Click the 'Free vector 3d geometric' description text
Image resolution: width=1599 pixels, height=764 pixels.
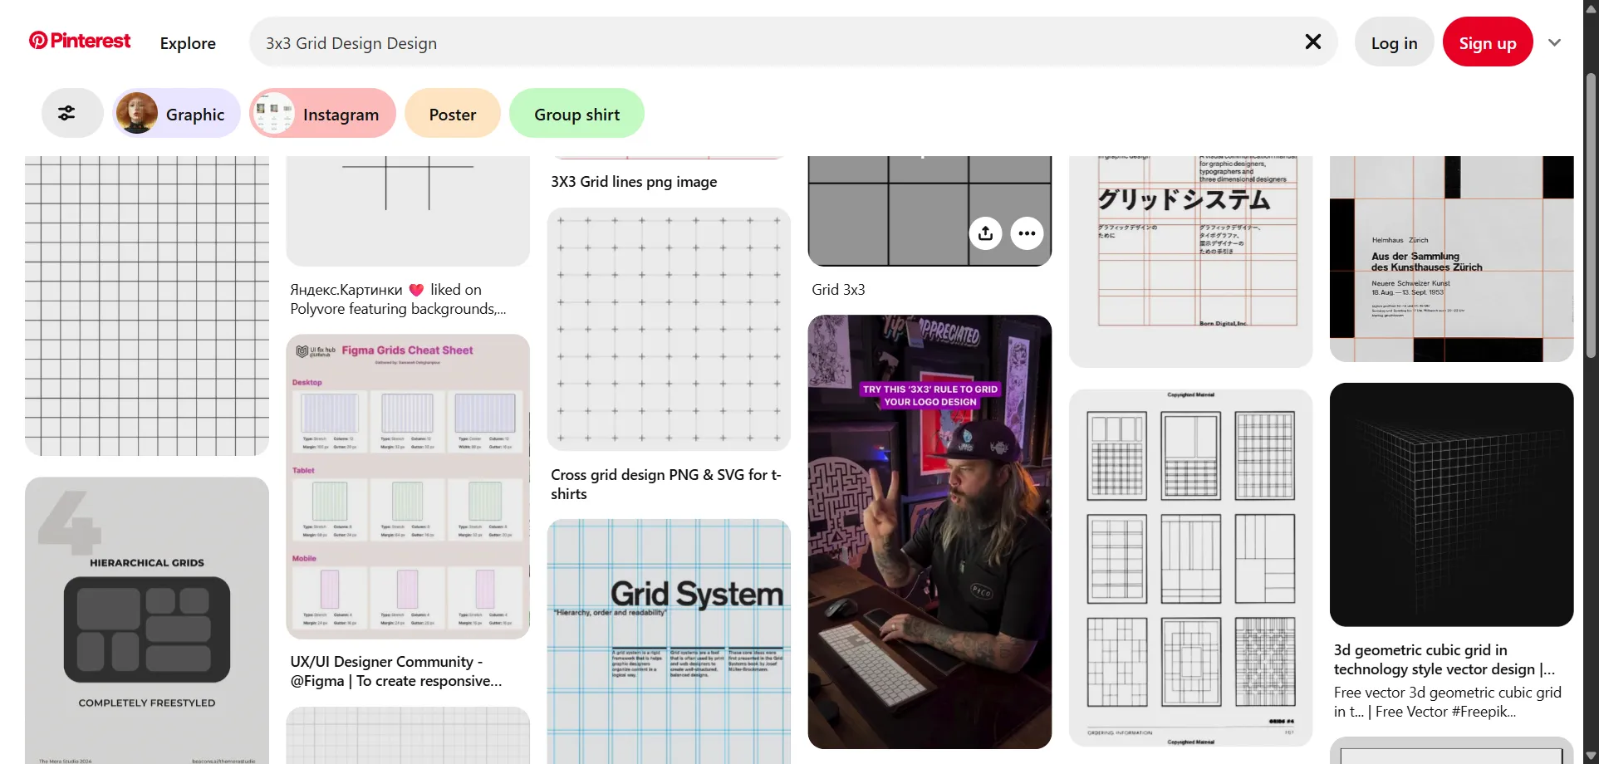pyautogui.click(x=1447, y=702)
